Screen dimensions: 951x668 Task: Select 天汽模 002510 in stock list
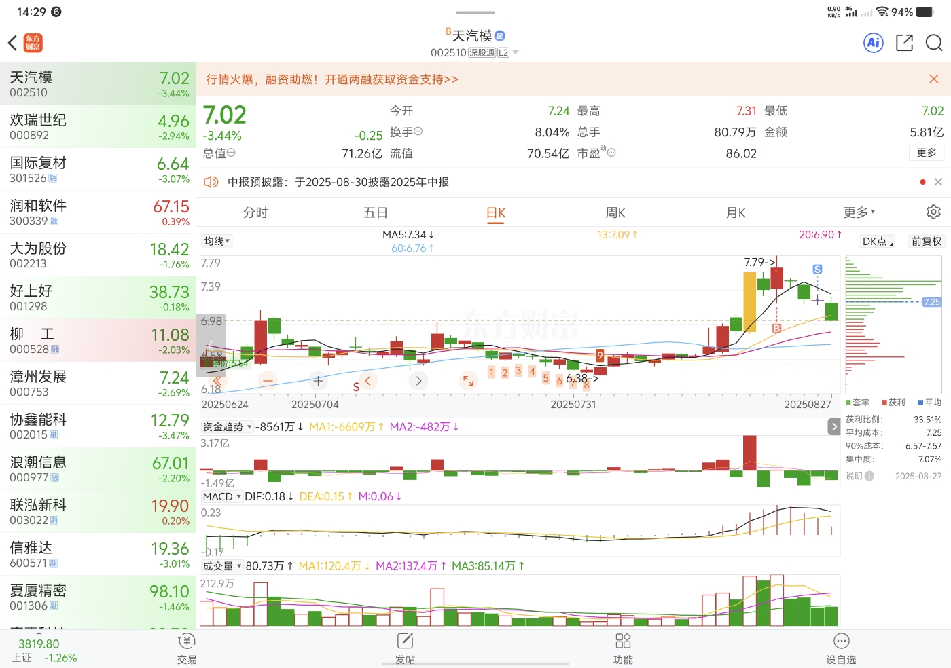(98, 83)
